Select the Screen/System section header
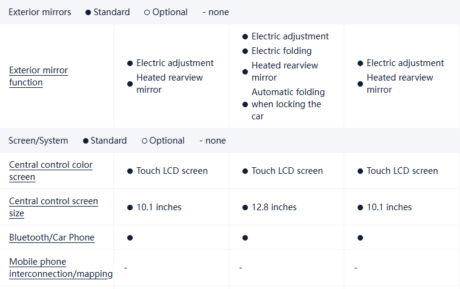460x289 pixels. pos(38,141)
